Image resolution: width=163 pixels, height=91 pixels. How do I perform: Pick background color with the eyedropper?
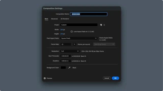69,68
